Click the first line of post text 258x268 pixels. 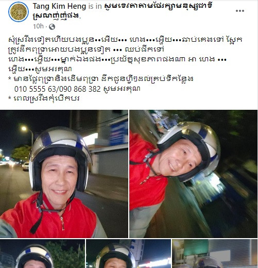coord(125,40)
